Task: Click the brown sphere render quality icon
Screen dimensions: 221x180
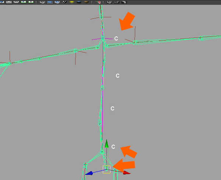Action: pos(87,2)
